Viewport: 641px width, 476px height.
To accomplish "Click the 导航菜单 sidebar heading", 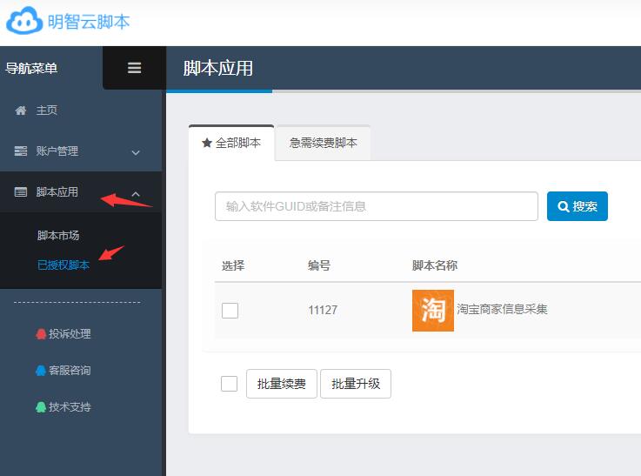I will pyautogui.click(x=31, y=68).
